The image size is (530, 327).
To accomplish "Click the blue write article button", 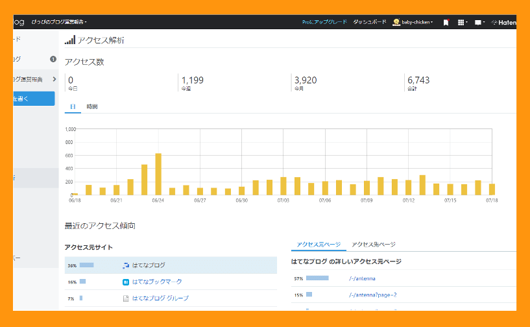I will pyautogui.click(x=34, y=99).
